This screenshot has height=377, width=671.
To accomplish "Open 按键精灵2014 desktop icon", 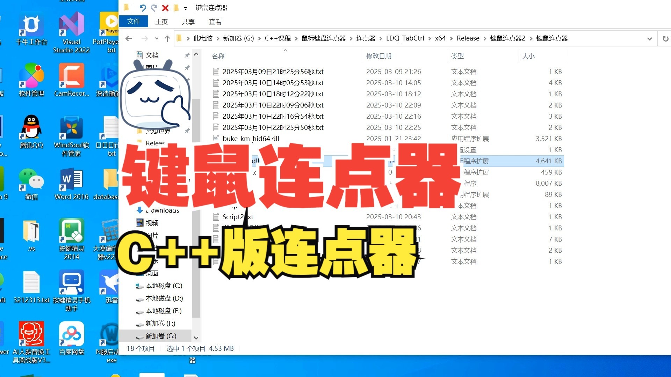I will tap(71, 239).
